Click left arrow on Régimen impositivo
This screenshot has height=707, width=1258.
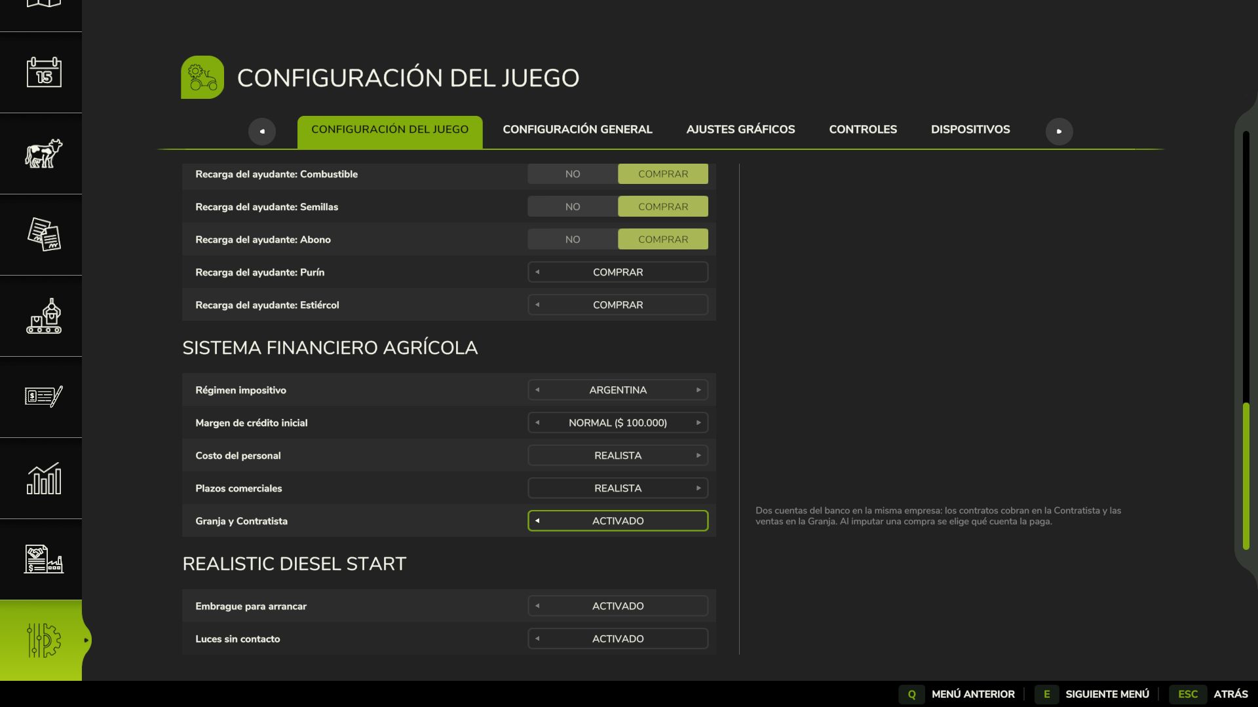(x=537, y=390)
